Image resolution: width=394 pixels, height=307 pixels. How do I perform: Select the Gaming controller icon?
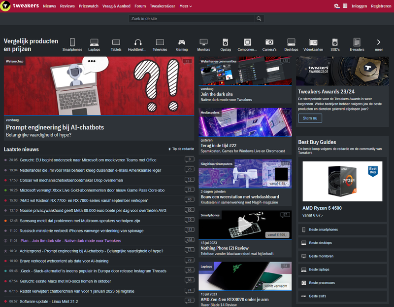(x=182, y=42)
